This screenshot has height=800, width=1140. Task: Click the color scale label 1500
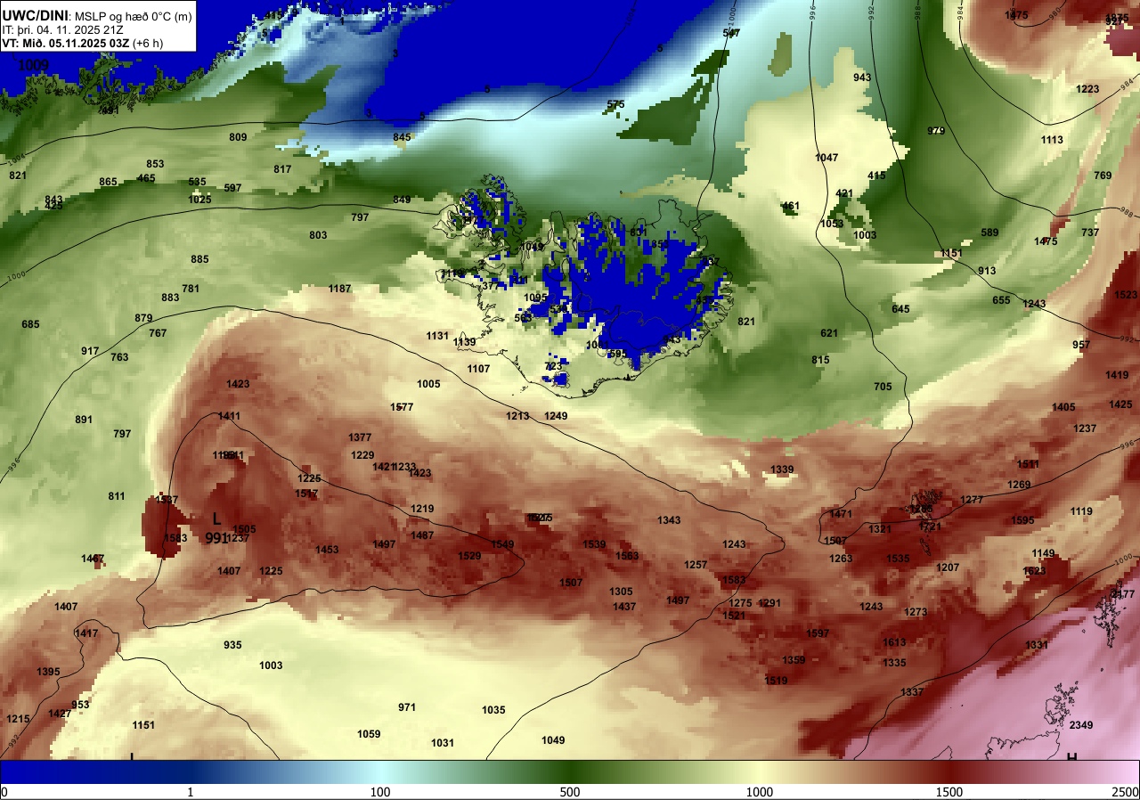click(949, 792)
